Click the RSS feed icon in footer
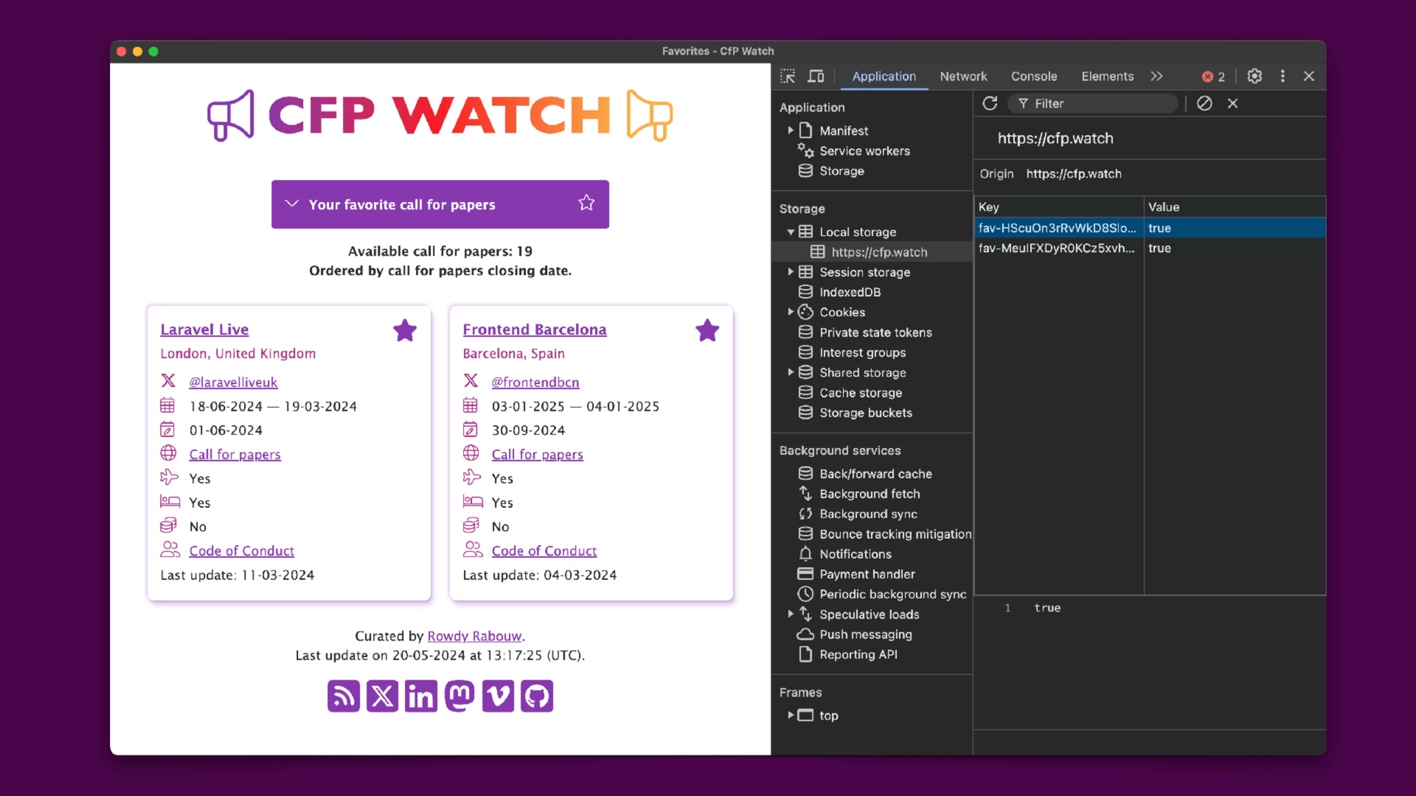This screenshot has width=1416, height=796. point(344,696)
